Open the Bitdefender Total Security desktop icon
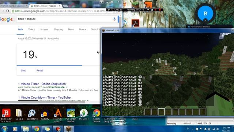Viewport: 234px width, 132px height. pos(6,115)
